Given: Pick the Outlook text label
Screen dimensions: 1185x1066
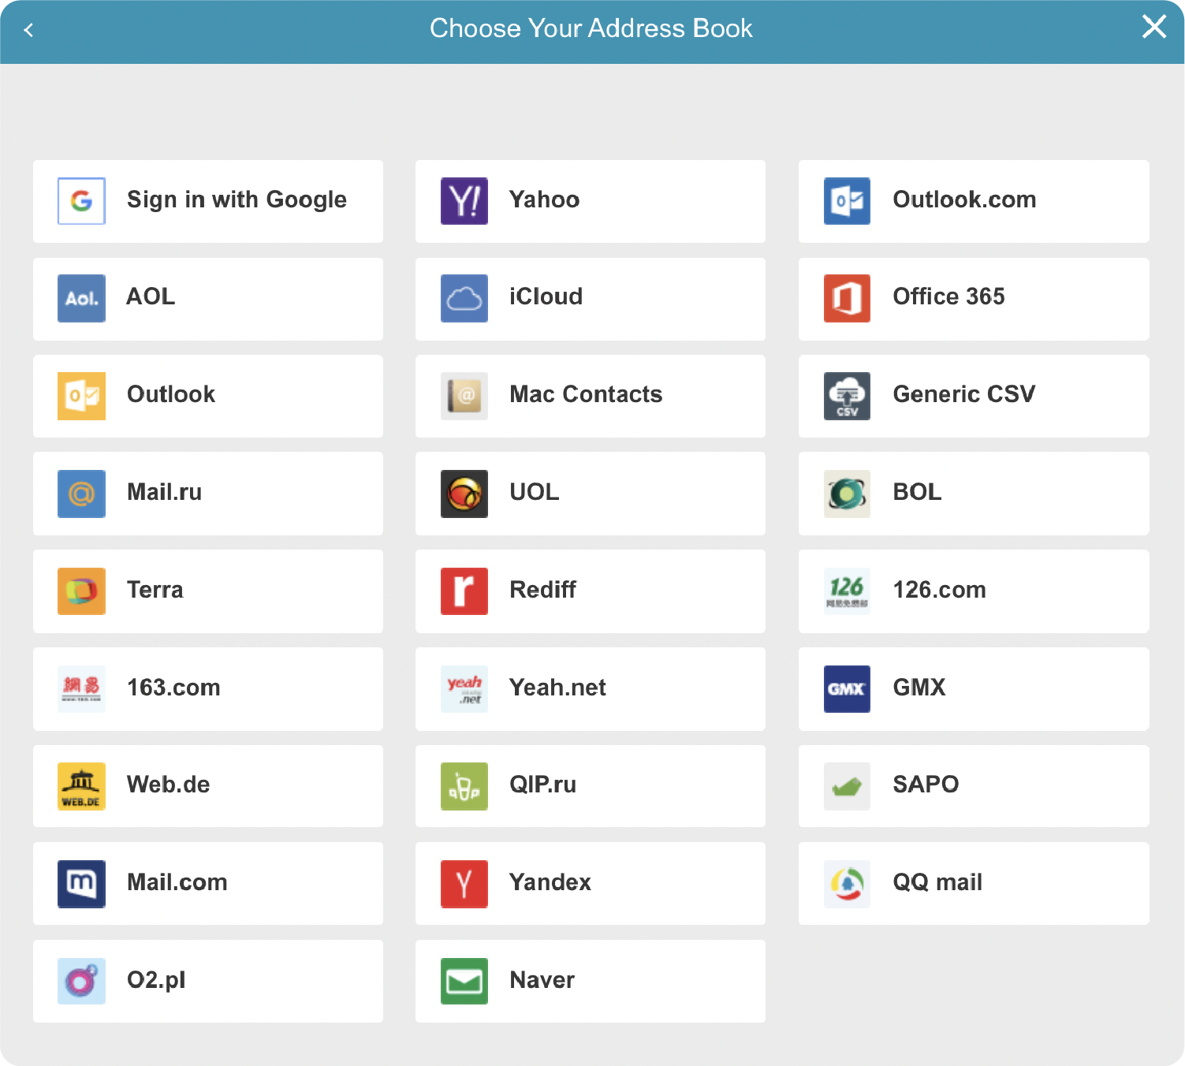Looking at the screenshot, I should (x=171, y=394).
